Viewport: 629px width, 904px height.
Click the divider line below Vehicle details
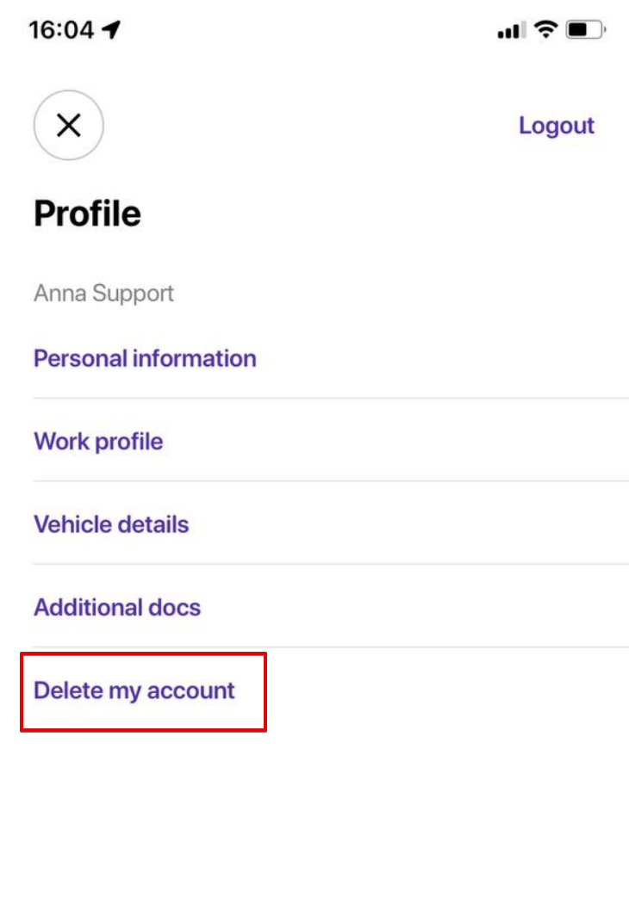click(331, 564)
